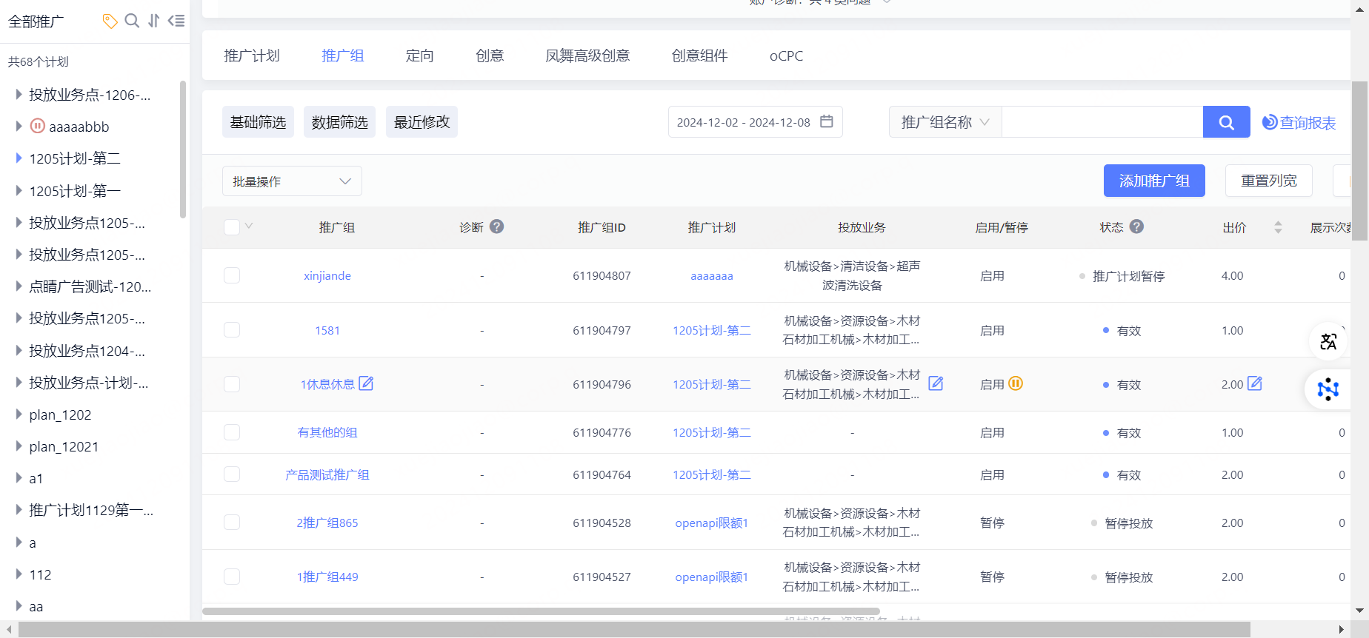Click the 最近修改 button
1369x638 pixels.
tap(422, 122)
